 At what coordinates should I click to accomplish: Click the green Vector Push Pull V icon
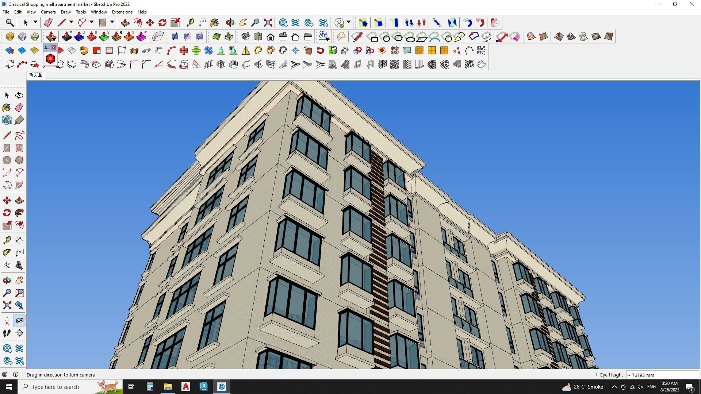[104, 36]
